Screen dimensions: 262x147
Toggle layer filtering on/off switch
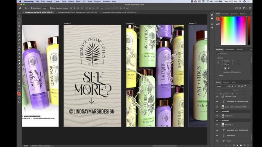(245, 86)
